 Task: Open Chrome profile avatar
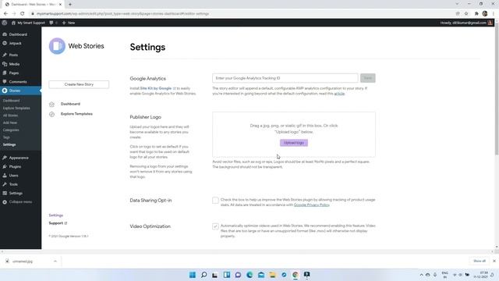point(485,14)
